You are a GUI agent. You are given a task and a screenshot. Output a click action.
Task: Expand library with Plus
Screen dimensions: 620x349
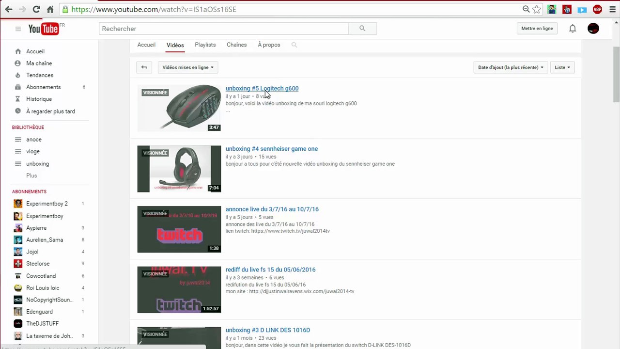[31, 175]
